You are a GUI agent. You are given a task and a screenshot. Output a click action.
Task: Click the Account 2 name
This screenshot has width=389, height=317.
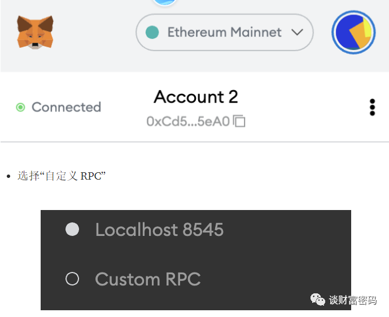tap(196, 97)
